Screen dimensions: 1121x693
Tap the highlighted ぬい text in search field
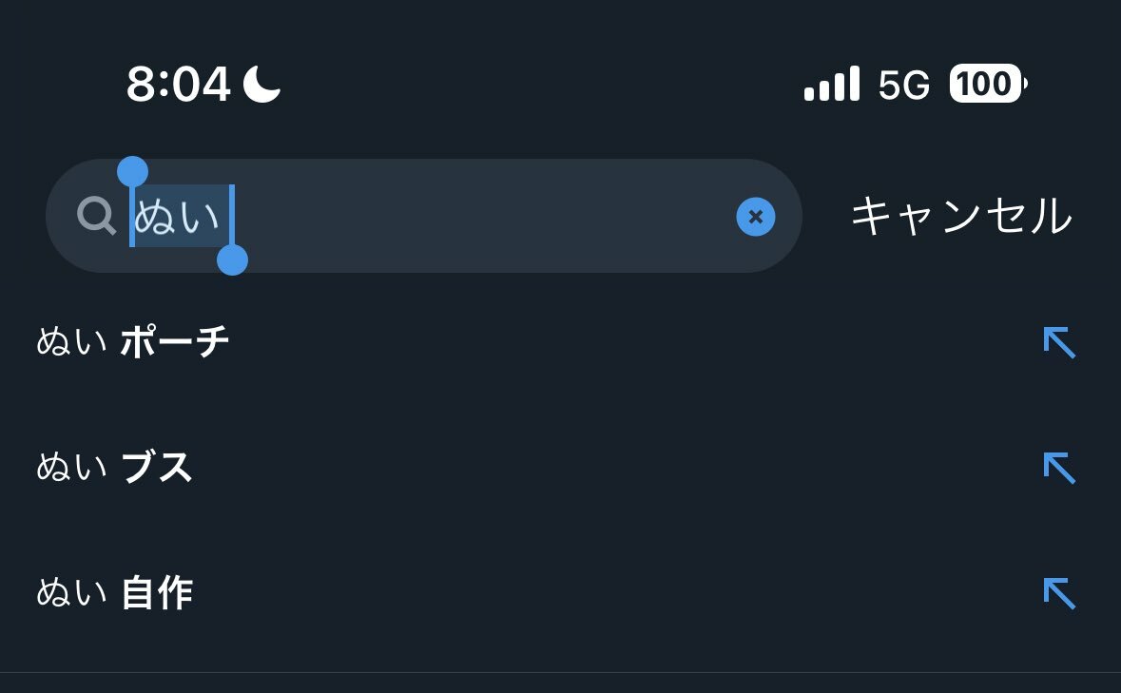(177, 216)
